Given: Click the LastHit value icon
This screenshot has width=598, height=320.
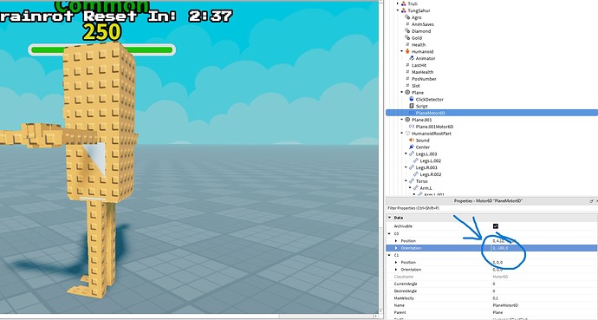Looking at the screenshot, I should click(407, 65).
